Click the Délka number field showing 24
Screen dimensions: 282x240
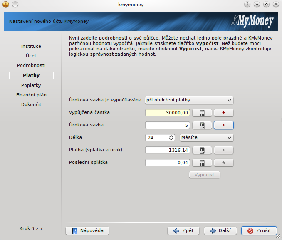coord(157,138)
